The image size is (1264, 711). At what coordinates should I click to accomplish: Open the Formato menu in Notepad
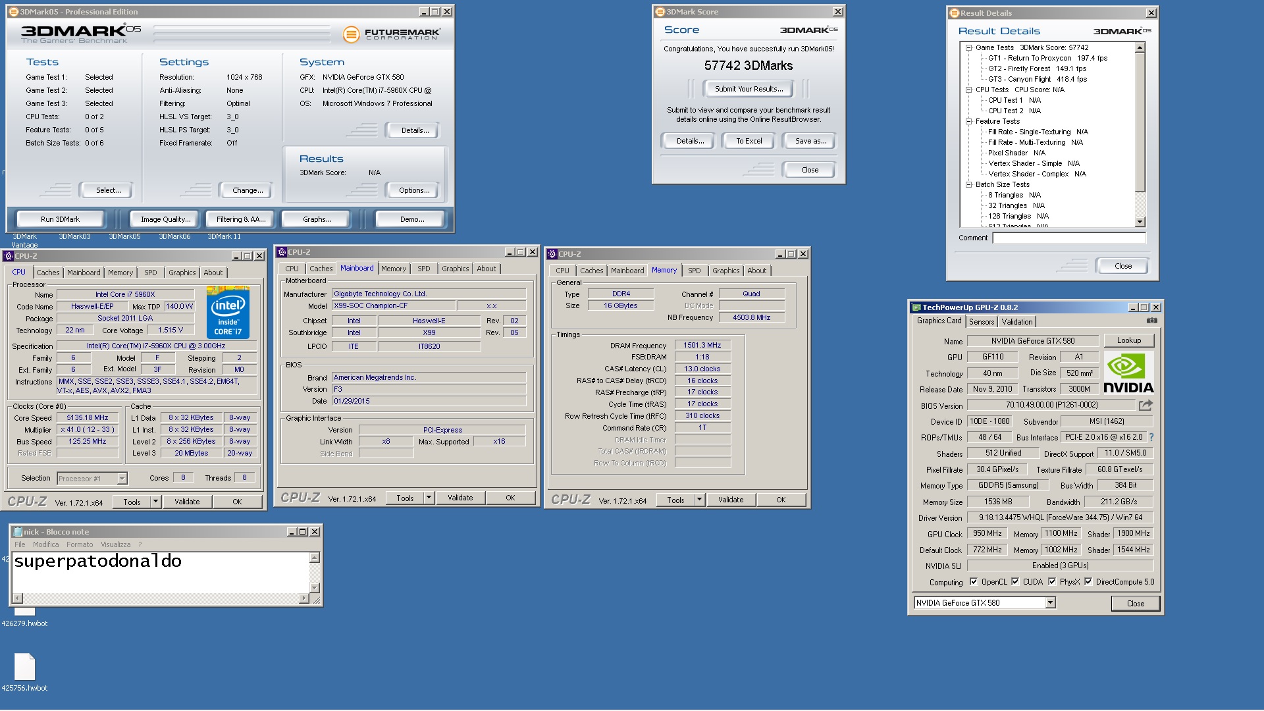click(x=80, y=544)
